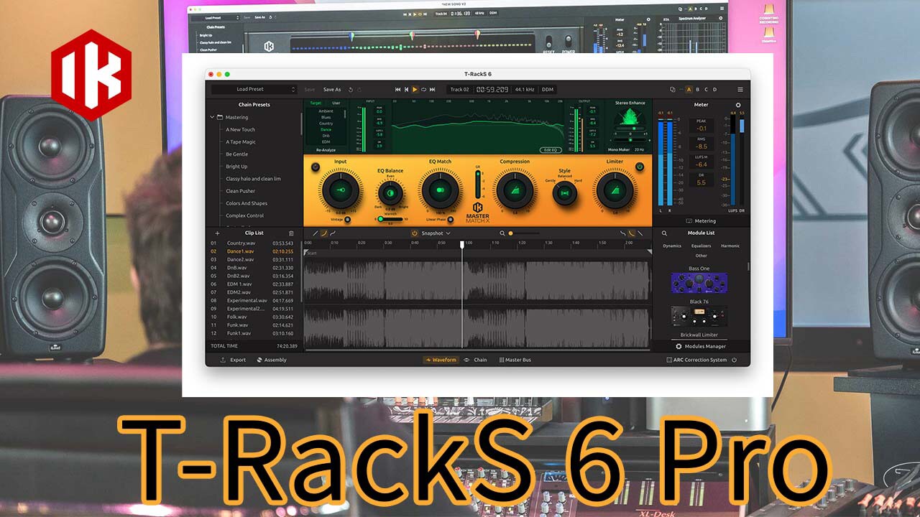Open the 44.1 kHz sample rate selector
Screen dimensions: 920x517
pos(525,90)
